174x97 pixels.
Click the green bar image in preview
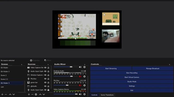78,43
